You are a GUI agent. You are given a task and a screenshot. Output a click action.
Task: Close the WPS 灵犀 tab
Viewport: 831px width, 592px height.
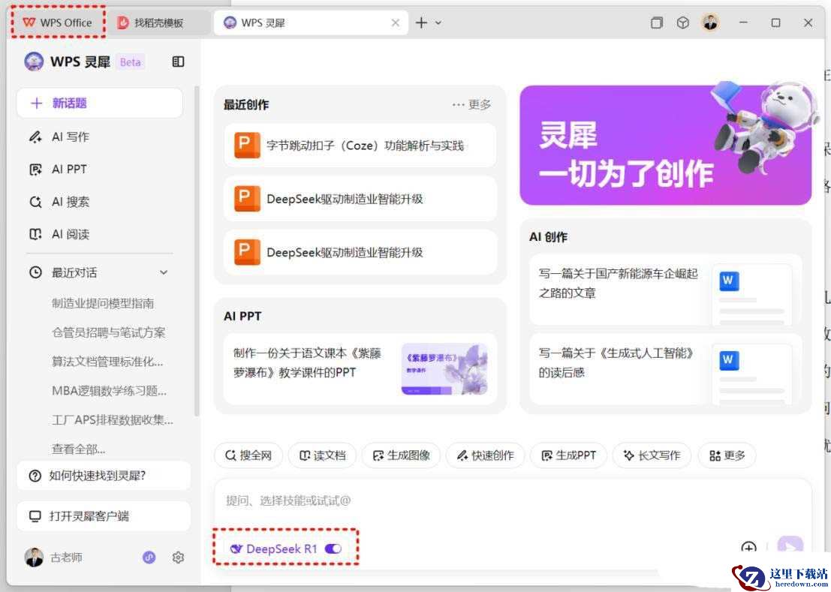pyautogui.click(x=396, y=23)
